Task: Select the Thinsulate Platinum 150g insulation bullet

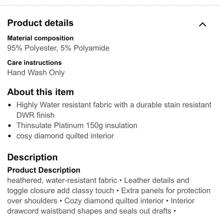Action: point(77,126)
